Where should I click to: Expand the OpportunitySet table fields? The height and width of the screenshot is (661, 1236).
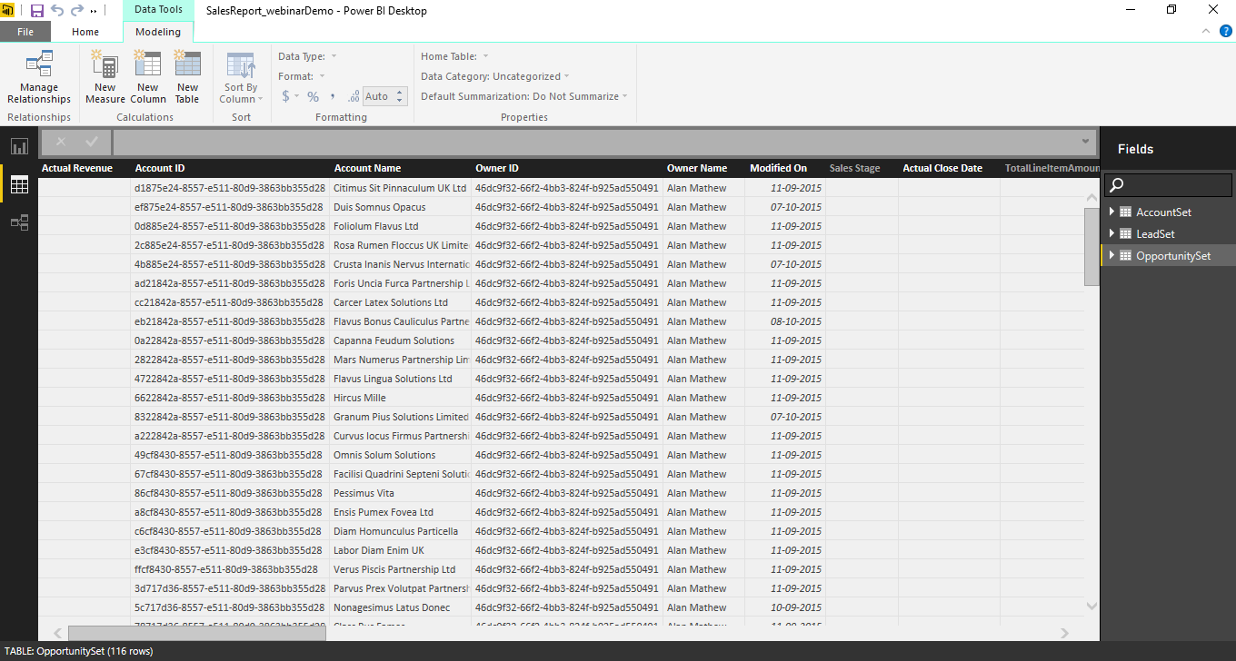(1111, 255)
